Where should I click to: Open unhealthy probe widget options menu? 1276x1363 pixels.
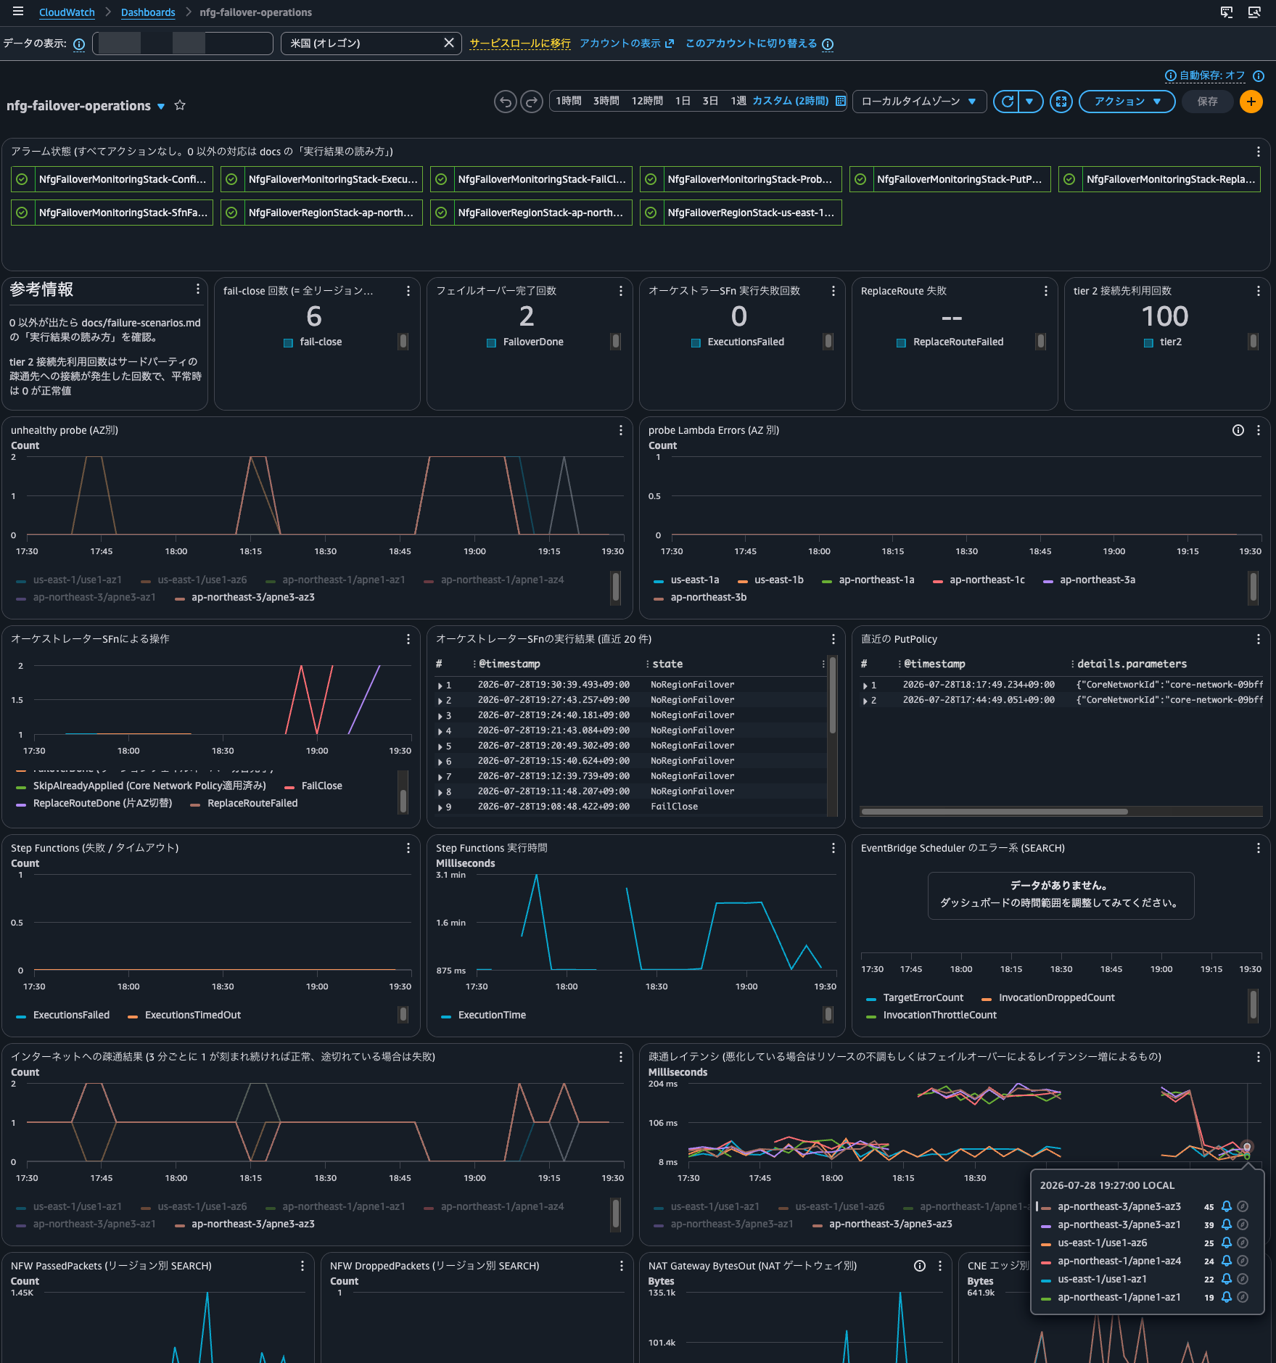621,430
